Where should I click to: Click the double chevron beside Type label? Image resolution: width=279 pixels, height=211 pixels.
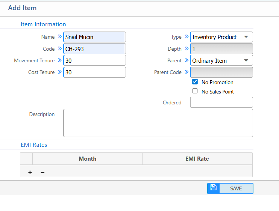tap(186, 37)
